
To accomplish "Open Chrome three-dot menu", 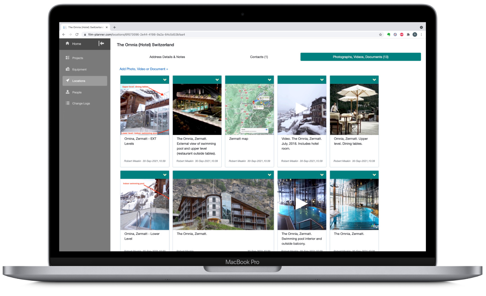I will click(x=421, y=34).
